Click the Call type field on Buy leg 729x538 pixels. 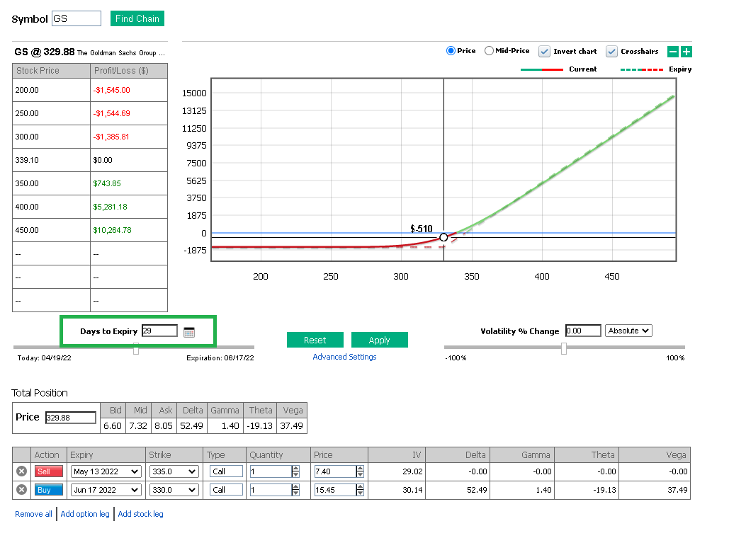[226, 490]
